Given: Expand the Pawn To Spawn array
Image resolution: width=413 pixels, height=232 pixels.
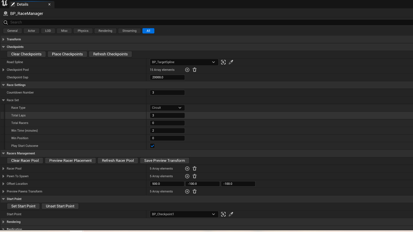Looking at the screenshot, I should click(x=3, y=176).
